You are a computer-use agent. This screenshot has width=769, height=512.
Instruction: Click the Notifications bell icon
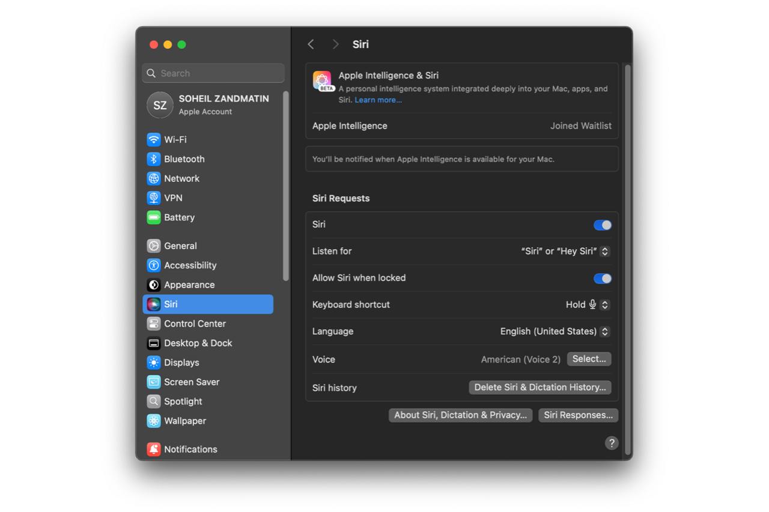point(154,449)
